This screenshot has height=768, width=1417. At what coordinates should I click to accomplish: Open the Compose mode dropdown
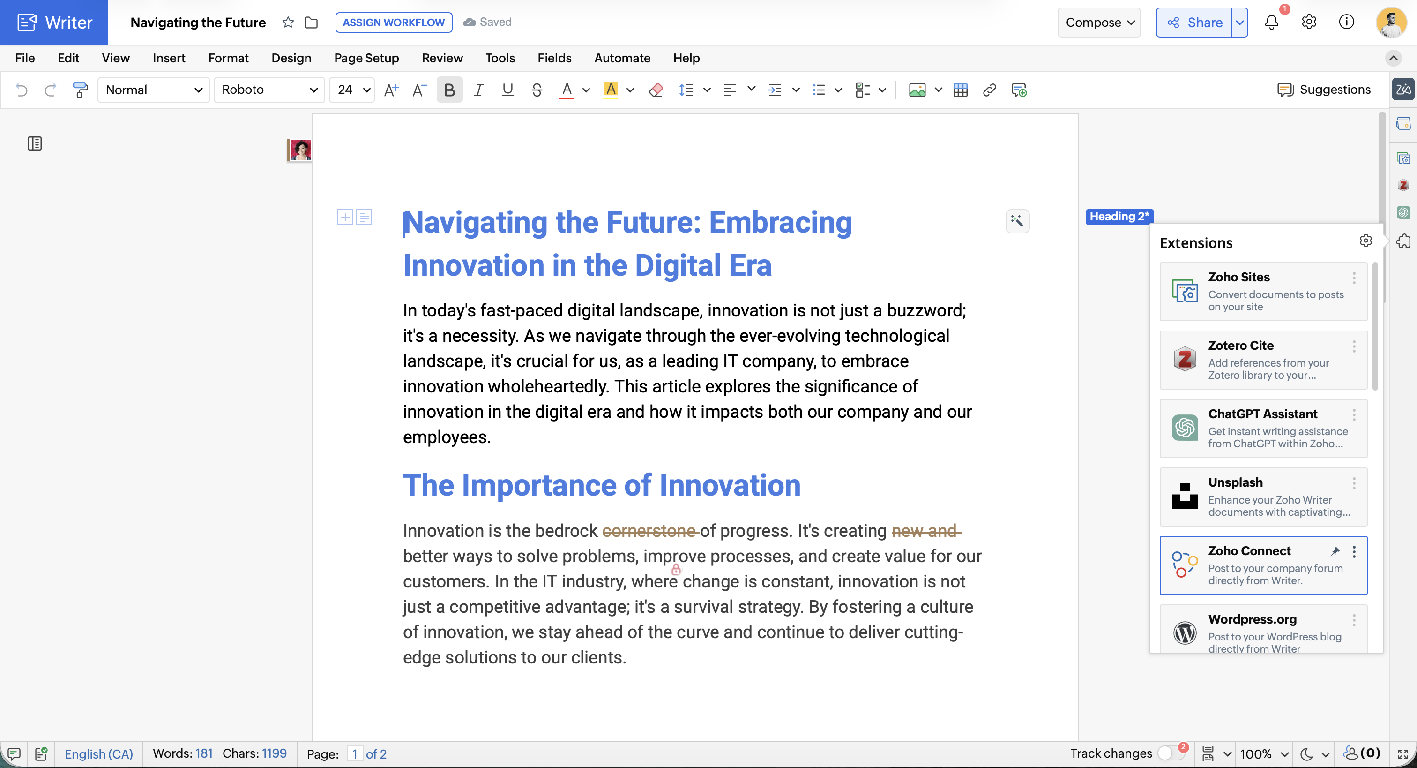pyautogui.click(x=1098, y=23)
